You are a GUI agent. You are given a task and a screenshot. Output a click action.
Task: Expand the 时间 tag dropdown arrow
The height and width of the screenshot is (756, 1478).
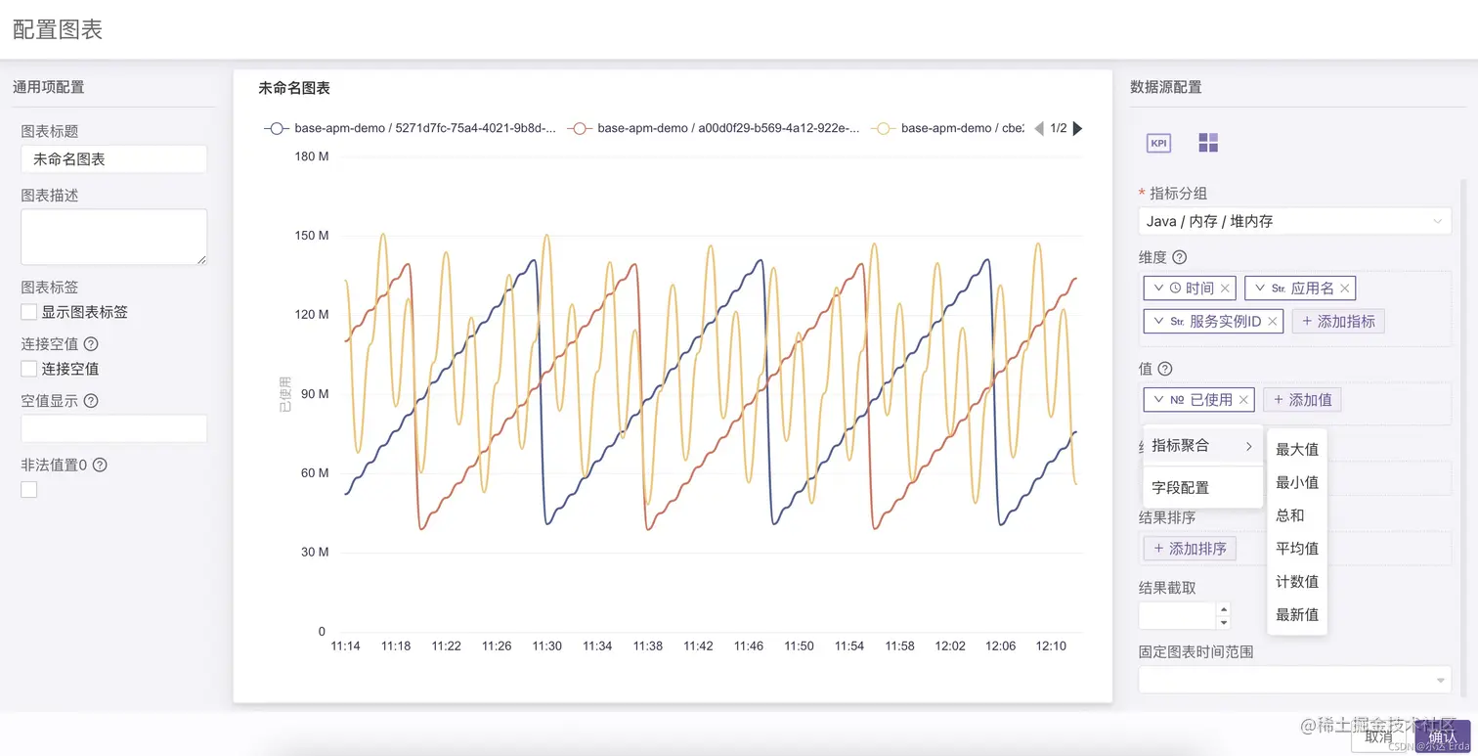(1158, 289)
